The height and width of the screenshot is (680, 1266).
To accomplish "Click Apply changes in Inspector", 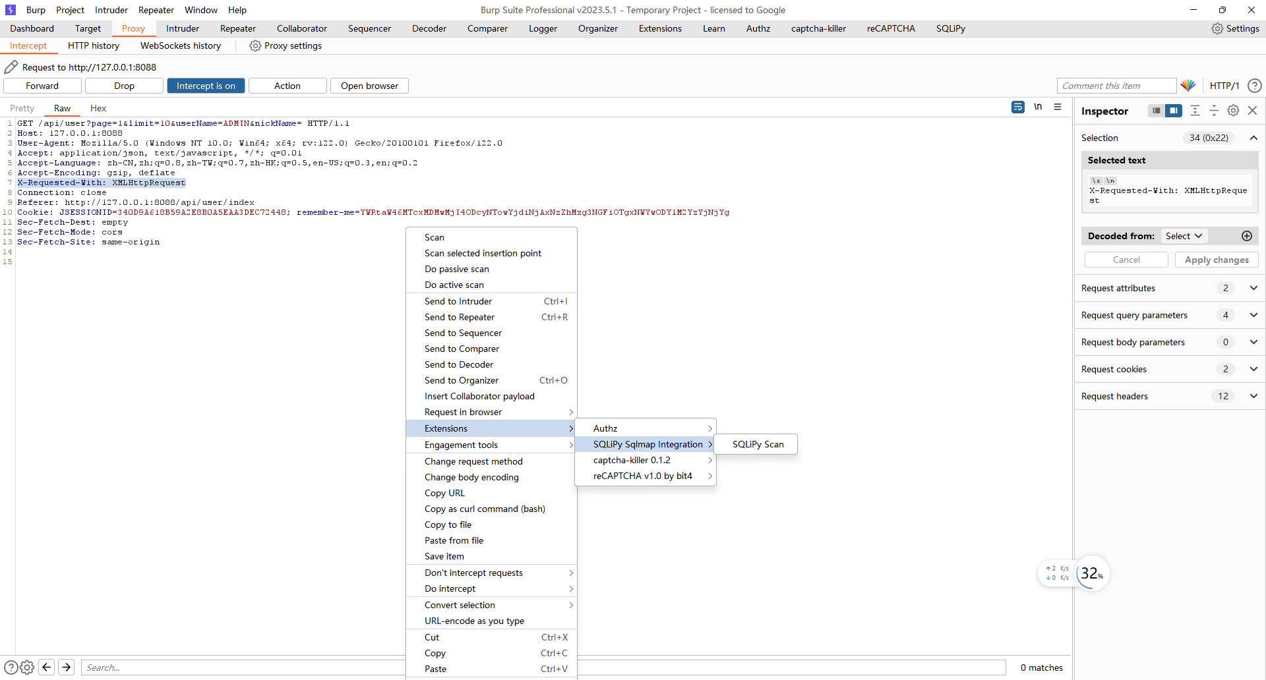I will (x=1217, y=260).
